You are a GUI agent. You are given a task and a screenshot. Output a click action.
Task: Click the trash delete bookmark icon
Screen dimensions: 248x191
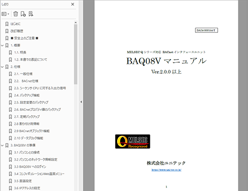click(15, 14)
